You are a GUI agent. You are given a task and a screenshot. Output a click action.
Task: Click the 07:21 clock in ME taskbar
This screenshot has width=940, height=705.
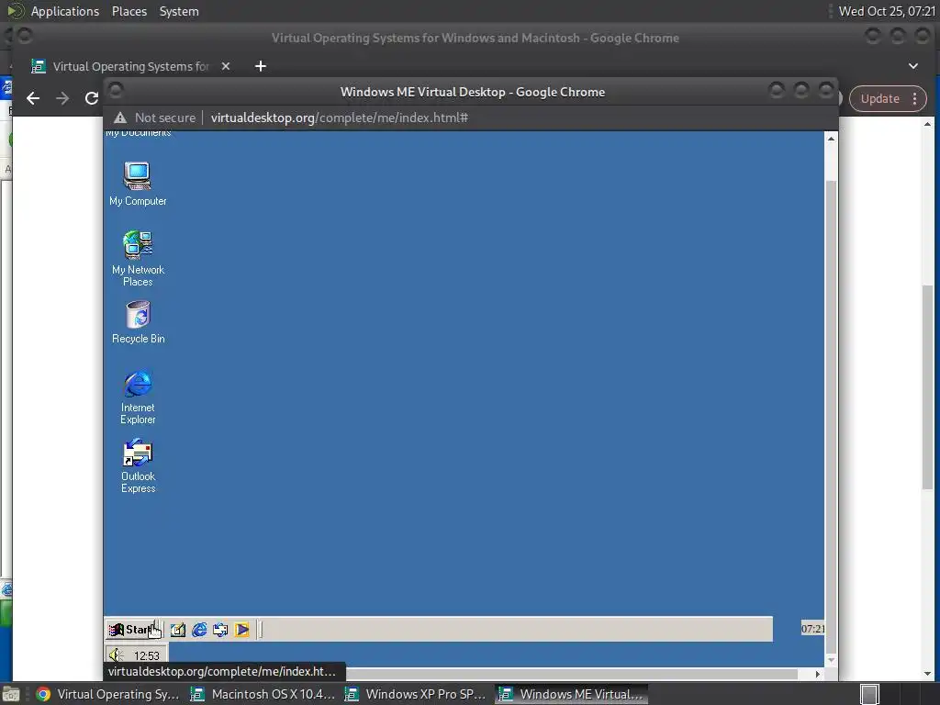point(813,629)
